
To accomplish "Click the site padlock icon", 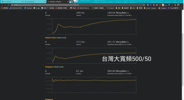I will tap(12, 5).
